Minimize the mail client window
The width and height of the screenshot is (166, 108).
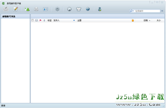pos(152,2)
